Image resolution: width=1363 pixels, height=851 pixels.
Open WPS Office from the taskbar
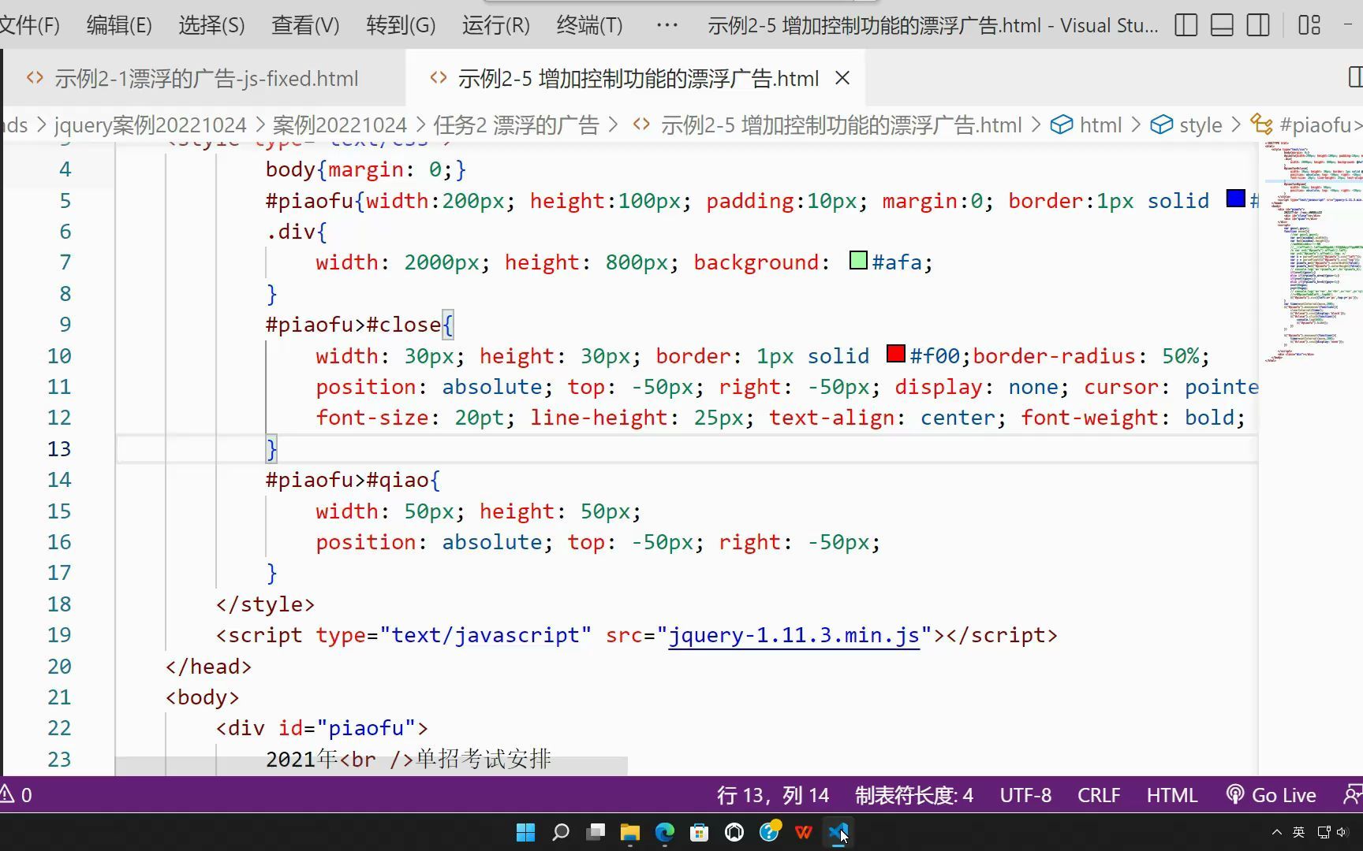804,832
